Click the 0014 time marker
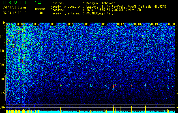The height and width of the screenshot is (113, 178). pos(70,24)
